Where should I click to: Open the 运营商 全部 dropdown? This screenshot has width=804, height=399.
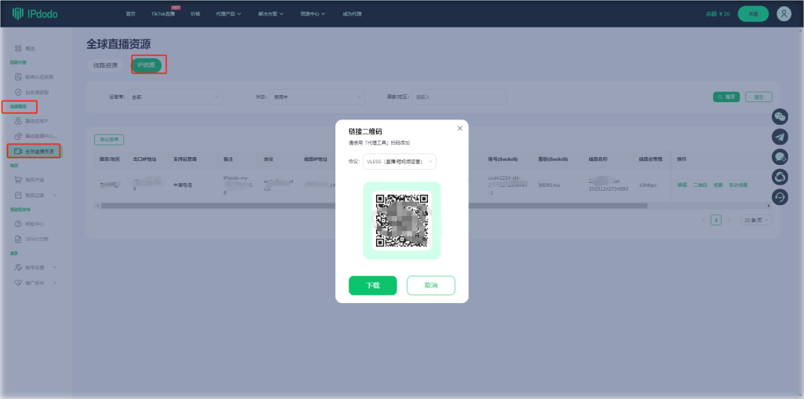coord(175,97)
